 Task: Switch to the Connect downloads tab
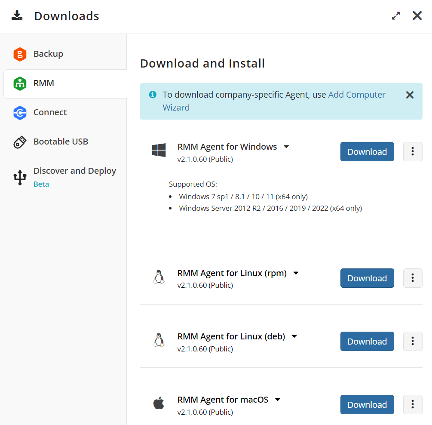(50, 113)
